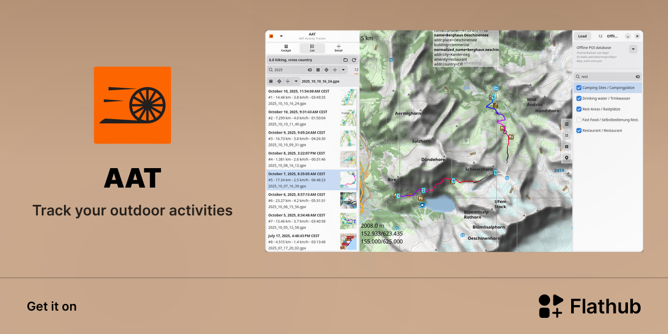Click the map side hamburger menu icon
The height and width of the screenshot is (334, 668).
[x=567, y=124]
